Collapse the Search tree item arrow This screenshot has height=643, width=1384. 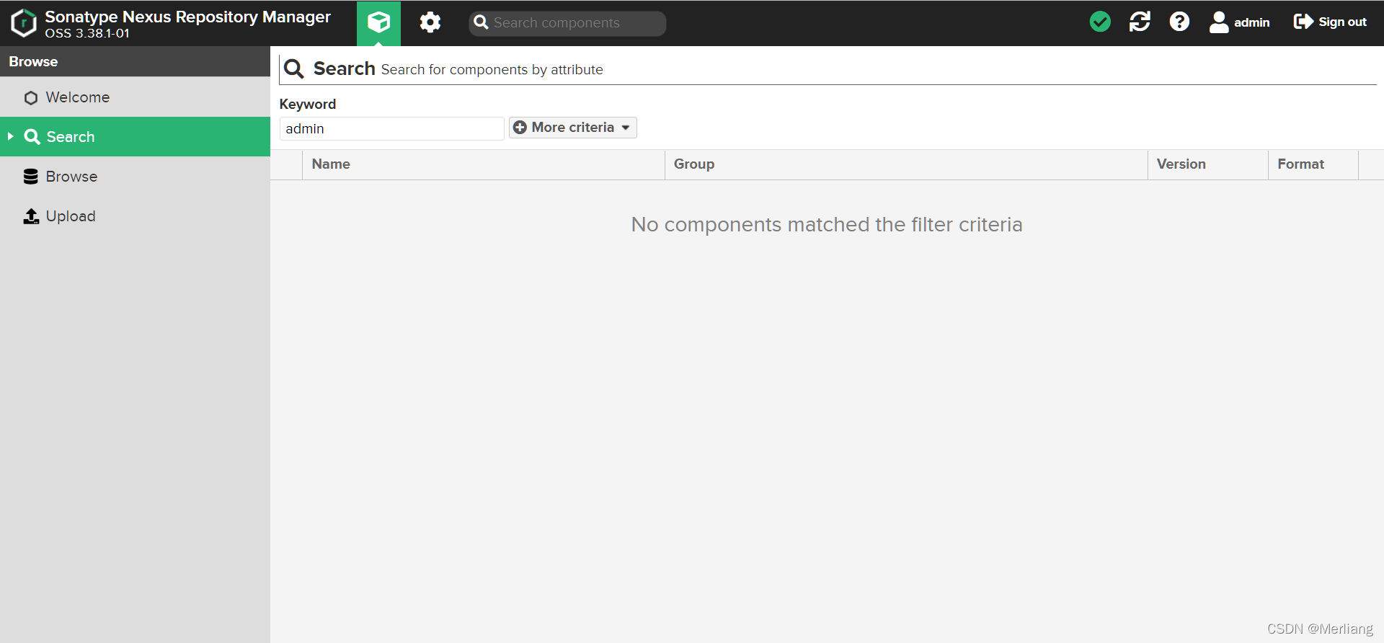click(x=11, y=136)
